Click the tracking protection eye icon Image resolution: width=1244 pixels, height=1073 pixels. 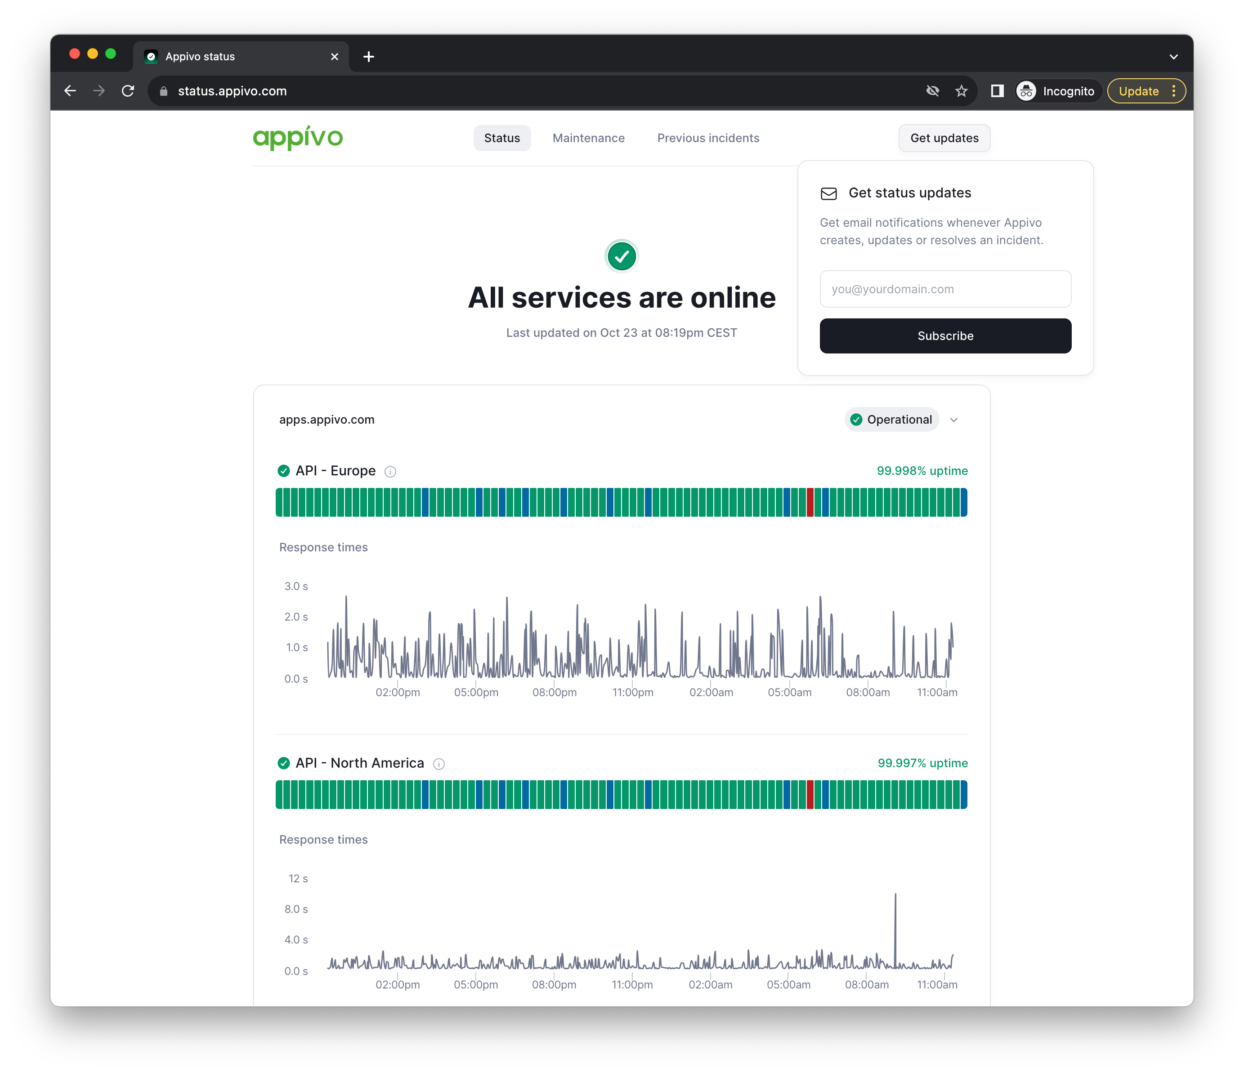(932, 91)
